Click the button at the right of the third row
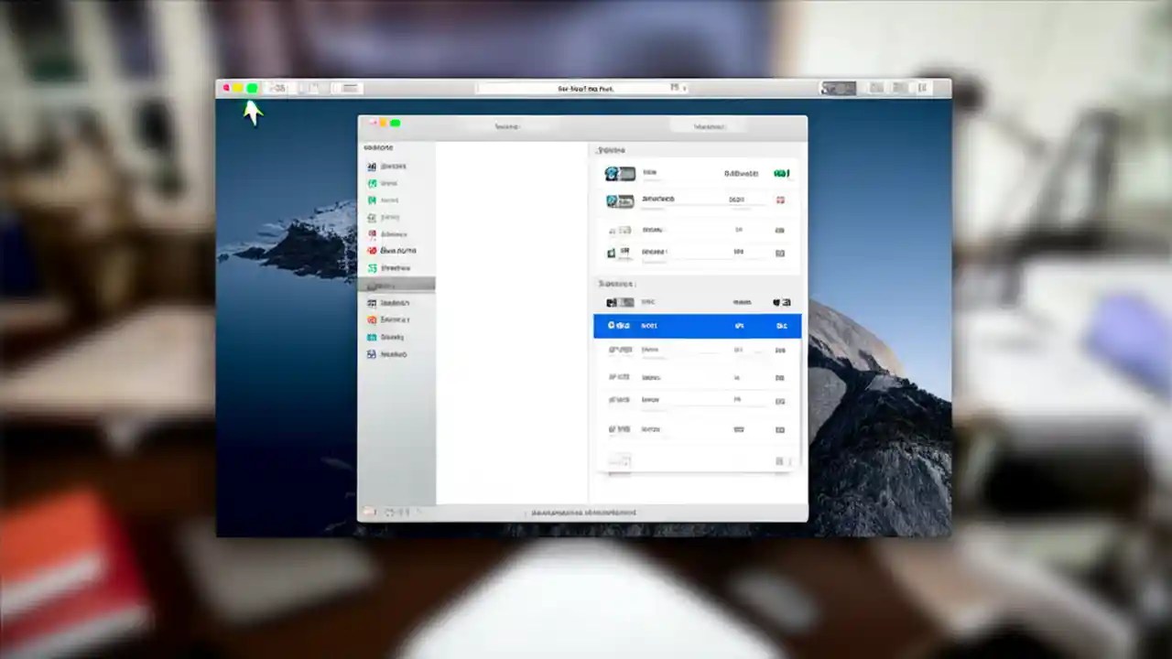Image resolution: width=1172 pixels, height=659 pixels. pos(778,230)
